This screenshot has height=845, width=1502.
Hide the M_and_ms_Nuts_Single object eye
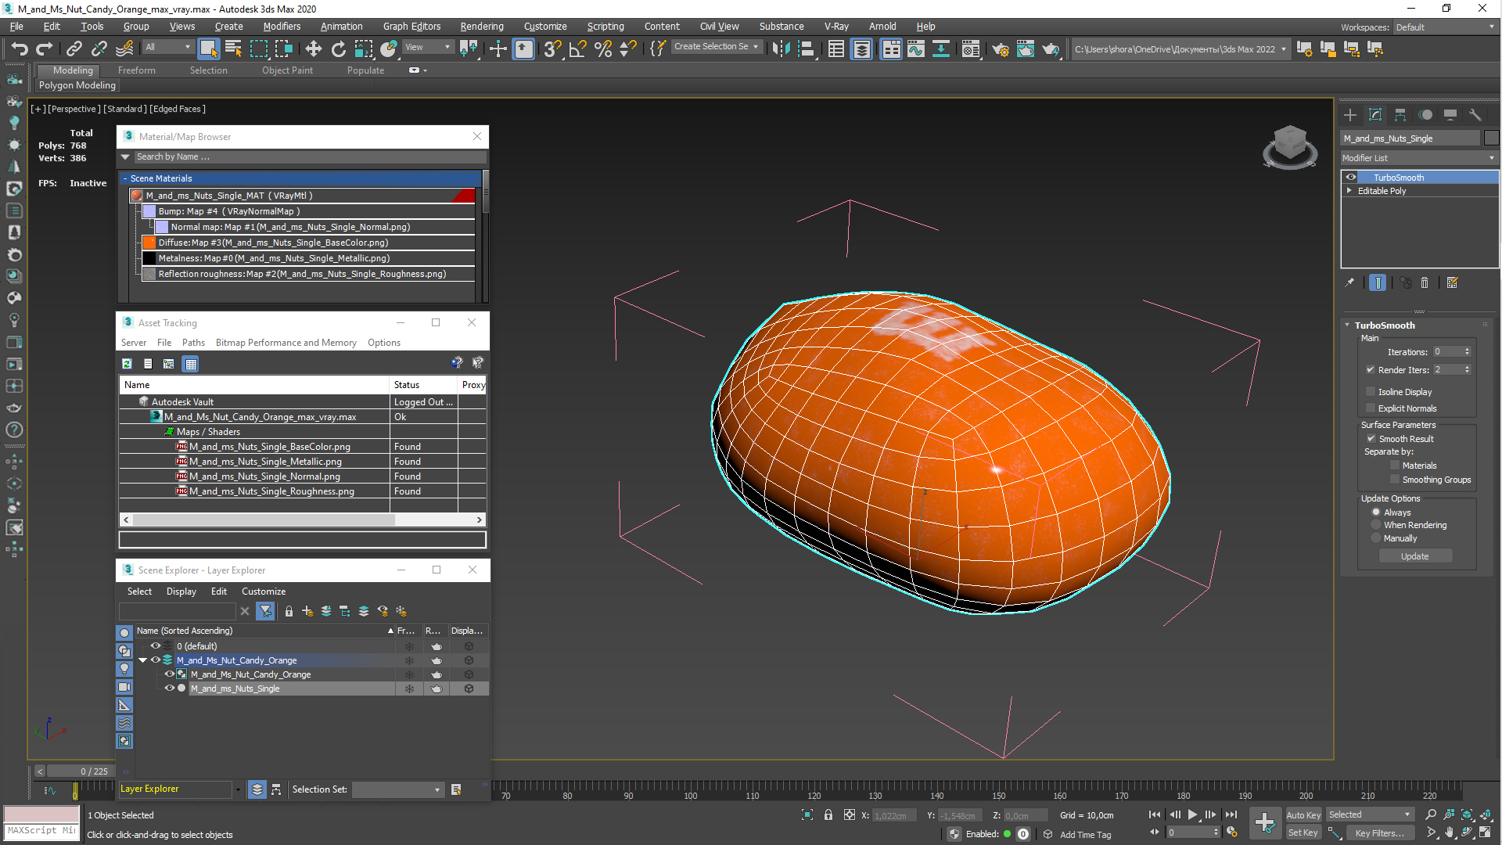pos(169,689)
